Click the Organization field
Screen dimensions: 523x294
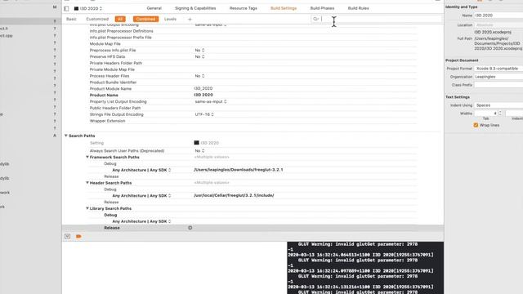tap(498, 77)
